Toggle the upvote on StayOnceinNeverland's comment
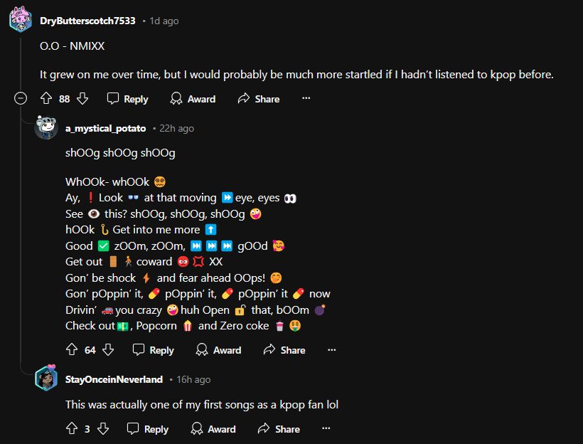This screenshot has height=444, width=583. point(71,428)
